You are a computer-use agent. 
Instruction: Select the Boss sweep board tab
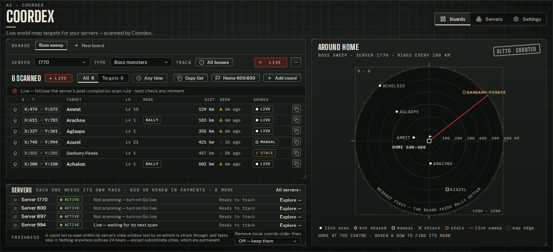click(x=51, y=46)
